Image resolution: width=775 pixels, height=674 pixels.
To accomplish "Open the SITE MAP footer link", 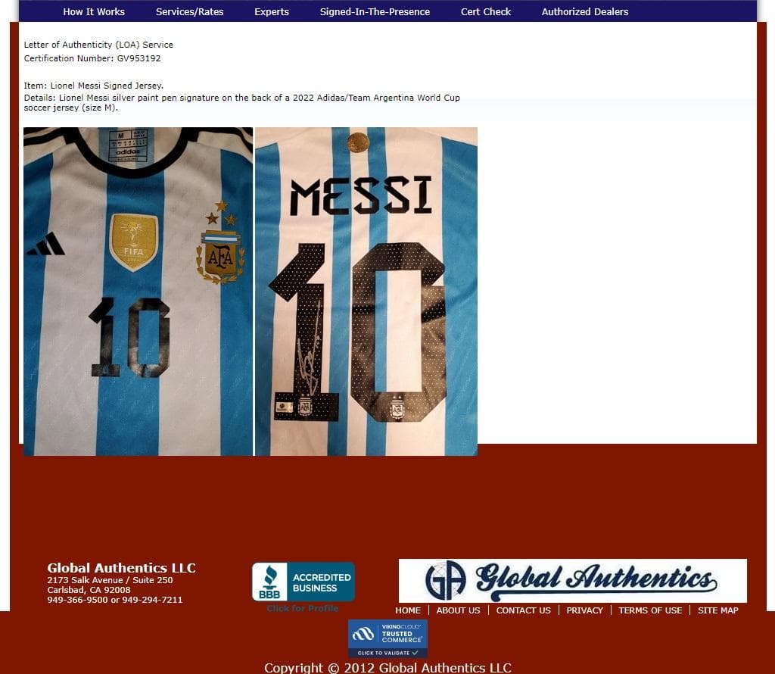I will [x=717, y=610].
